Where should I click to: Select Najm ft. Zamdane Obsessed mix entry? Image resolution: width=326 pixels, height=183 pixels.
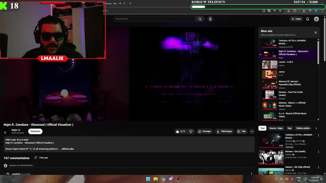pos(288,54)
